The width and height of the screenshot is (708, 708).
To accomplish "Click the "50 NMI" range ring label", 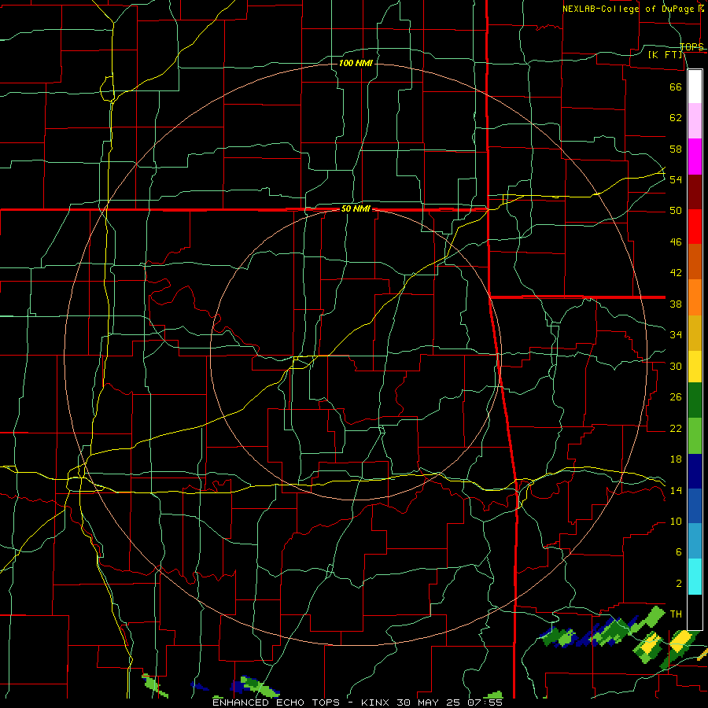I will (356, 208).
